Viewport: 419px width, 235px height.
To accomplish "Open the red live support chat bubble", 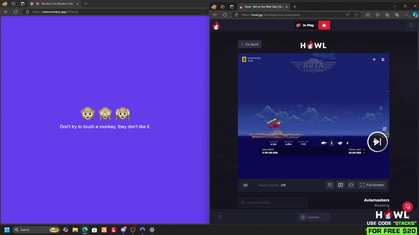I will click(408, 206).
